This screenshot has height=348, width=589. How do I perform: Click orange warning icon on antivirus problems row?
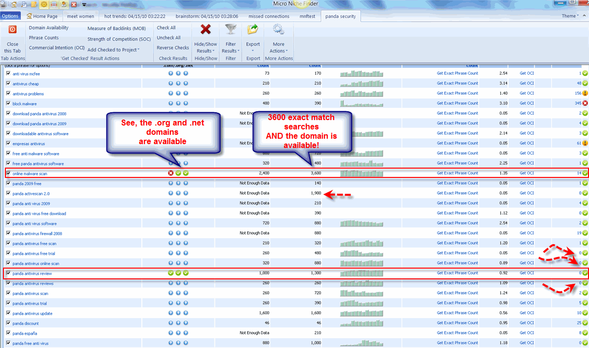point(585,93)
